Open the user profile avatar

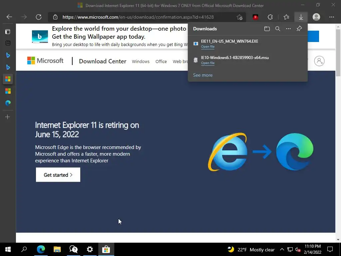[x=316, y=17]
